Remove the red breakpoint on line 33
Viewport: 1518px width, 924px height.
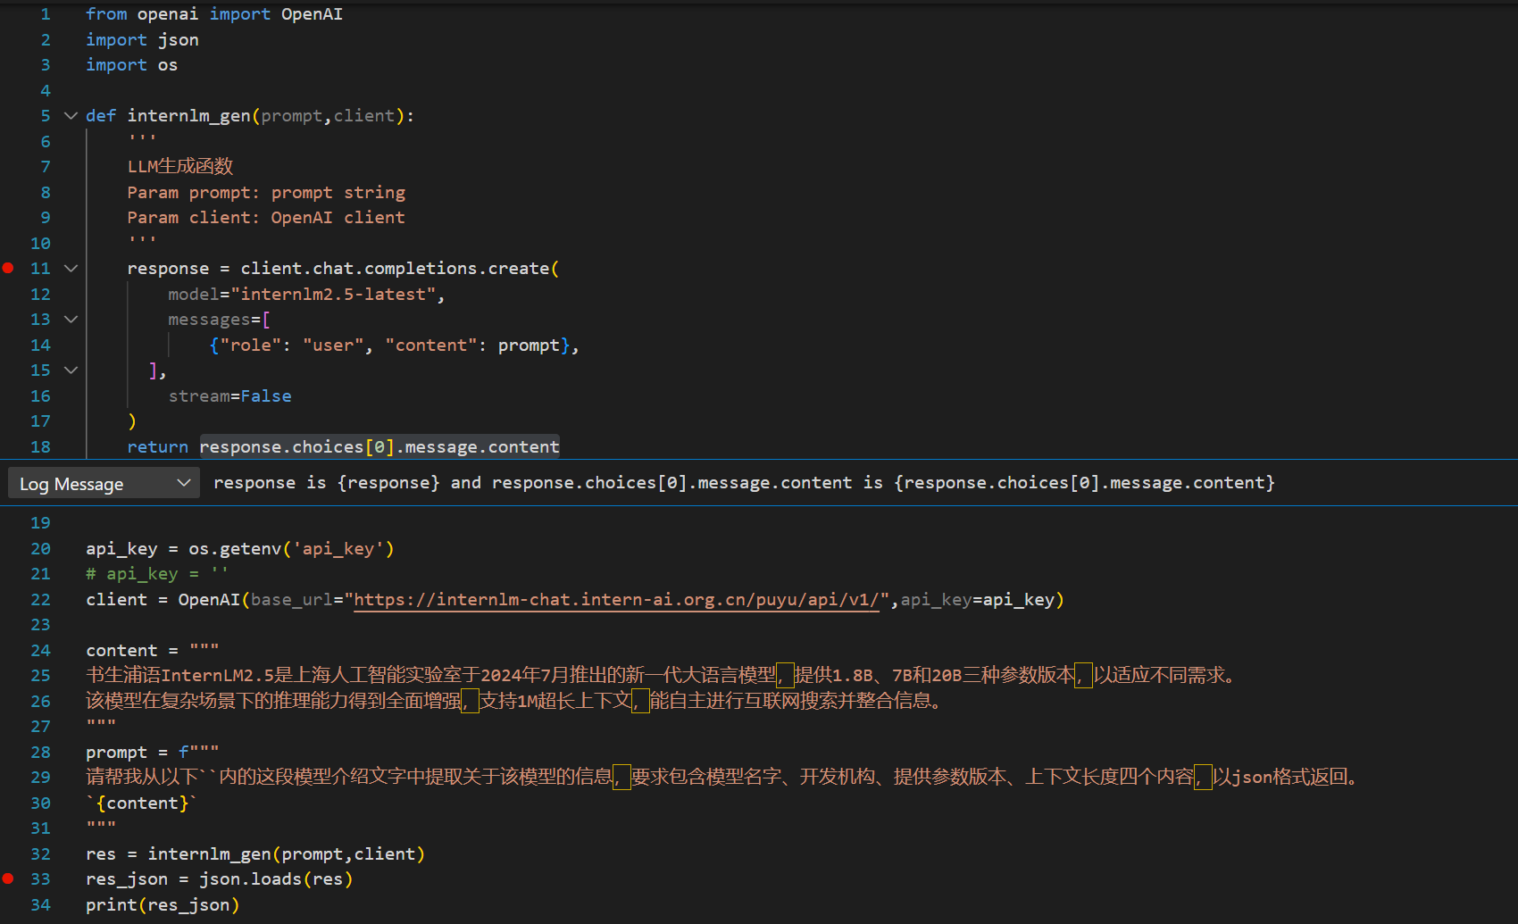pos(8,879)
